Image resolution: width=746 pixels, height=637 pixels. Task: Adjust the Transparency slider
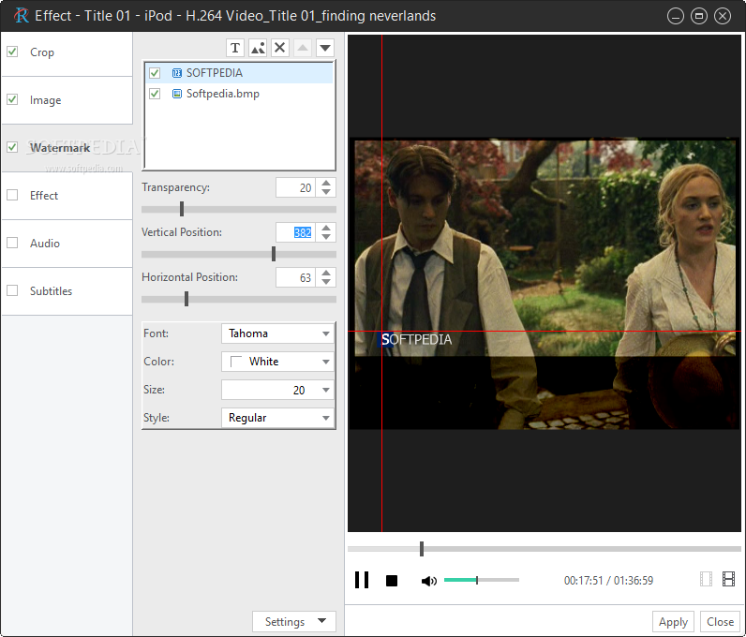coord(182,209)
